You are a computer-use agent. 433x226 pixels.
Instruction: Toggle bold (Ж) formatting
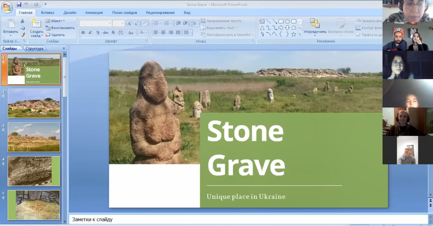click(x=83, y=32)
